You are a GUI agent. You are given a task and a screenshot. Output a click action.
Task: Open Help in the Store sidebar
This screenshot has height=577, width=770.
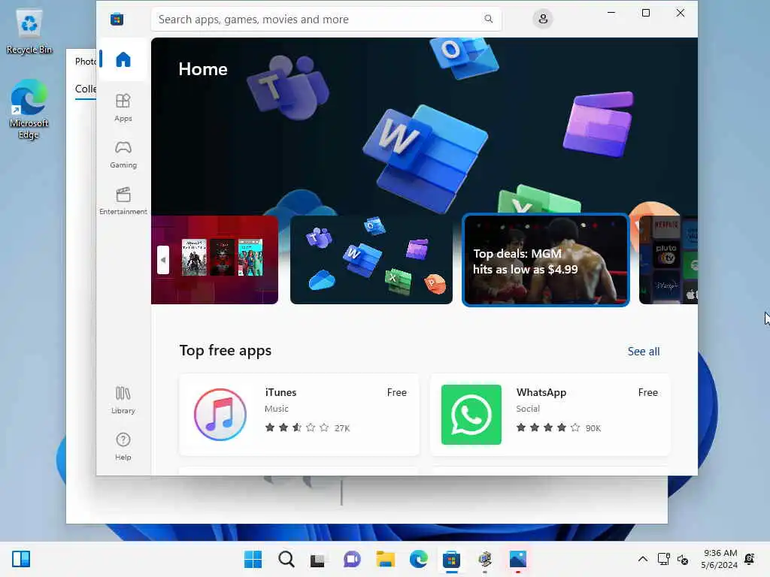tap(123, 446)
